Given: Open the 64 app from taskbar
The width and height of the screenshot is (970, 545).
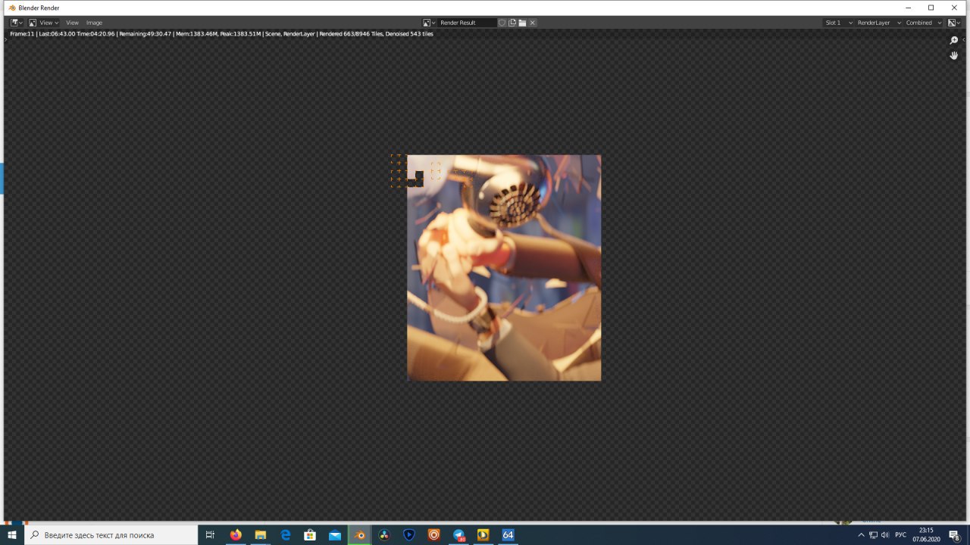Looking at the screenshot, I should click(x=508, y=534).
